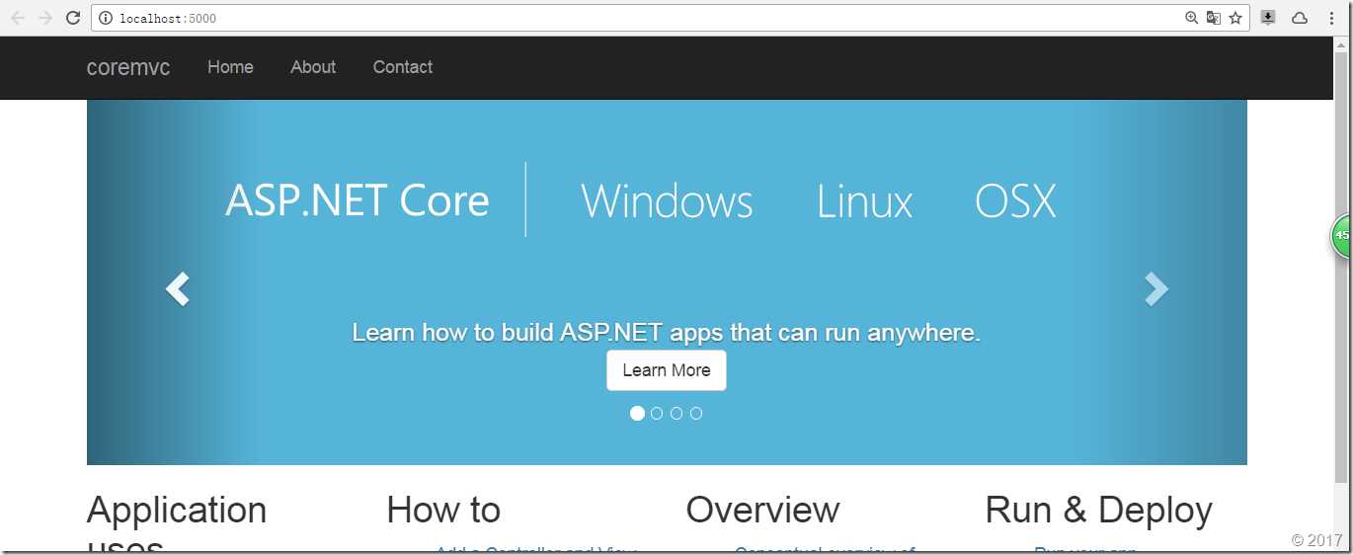Click the Linux label in the banner
The image size is (1353, 555).
tap(864, 201)
